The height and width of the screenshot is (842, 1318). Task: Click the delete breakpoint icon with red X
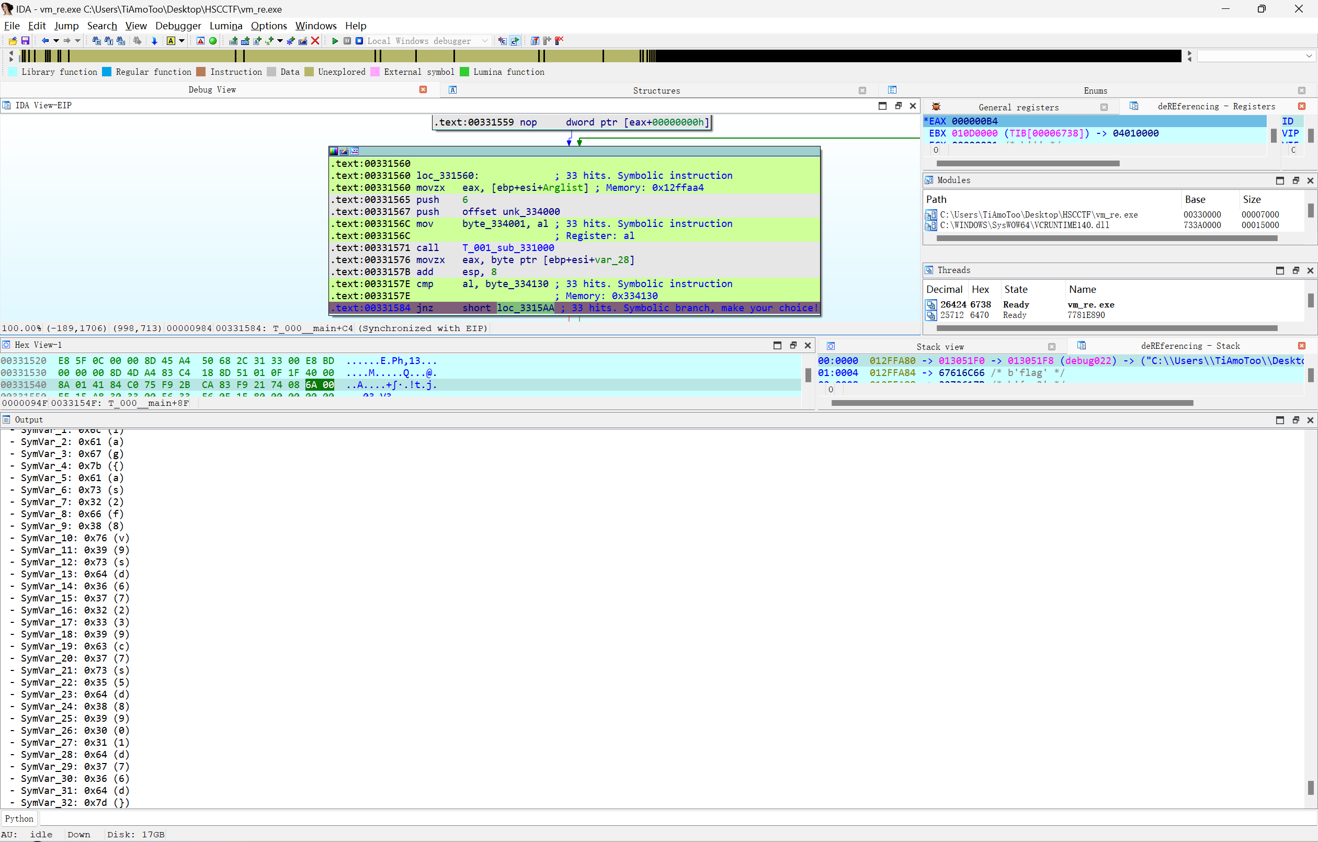tap(559, 41)
